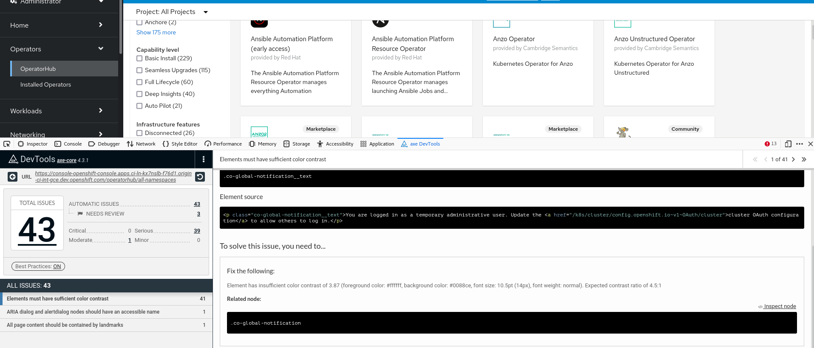This screenshot has width=814, height=348.
Task: Toggle Responsive Design Mode icon
Action: tap(788, 144)
